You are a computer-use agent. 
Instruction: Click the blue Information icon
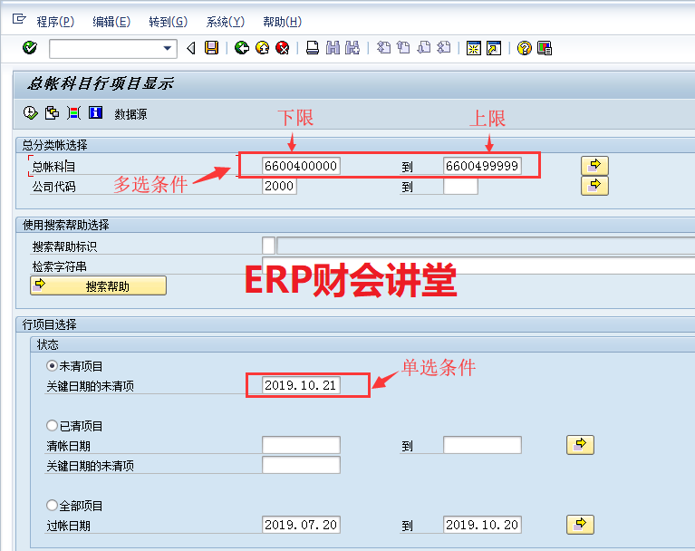(94, 113)
